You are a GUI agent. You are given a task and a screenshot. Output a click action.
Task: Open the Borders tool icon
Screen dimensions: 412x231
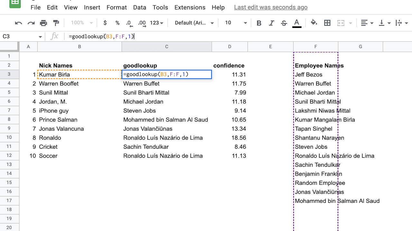click(327, 23)
